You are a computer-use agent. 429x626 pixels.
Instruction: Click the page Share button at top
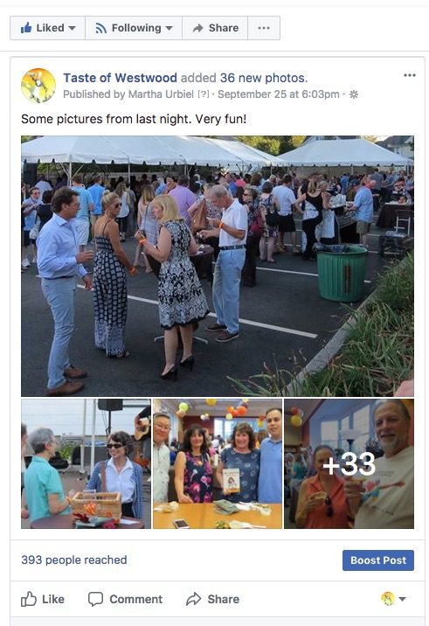[x=215, y=28]
